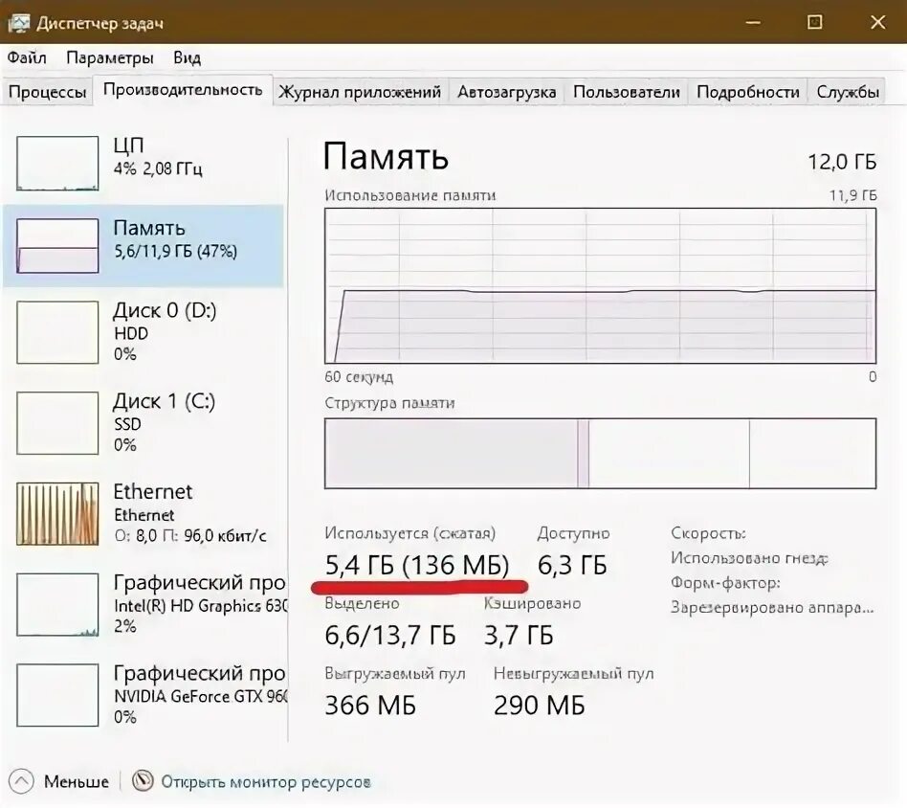Select the Intel HD Graphics thumbnail graph
The height and width of the screenshot is (808, 907).
(57, 605)
